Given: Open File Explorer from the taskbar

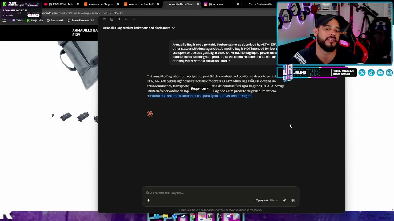Looking at the screenshot, I should pos(166,217).
